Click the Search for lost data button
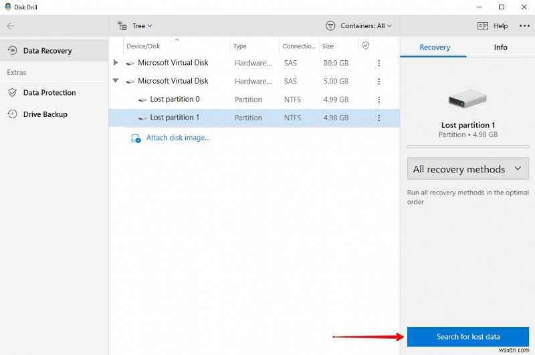The width and height of the screenshot is (535, 355). pyautogui.click(x=467, y=336)
